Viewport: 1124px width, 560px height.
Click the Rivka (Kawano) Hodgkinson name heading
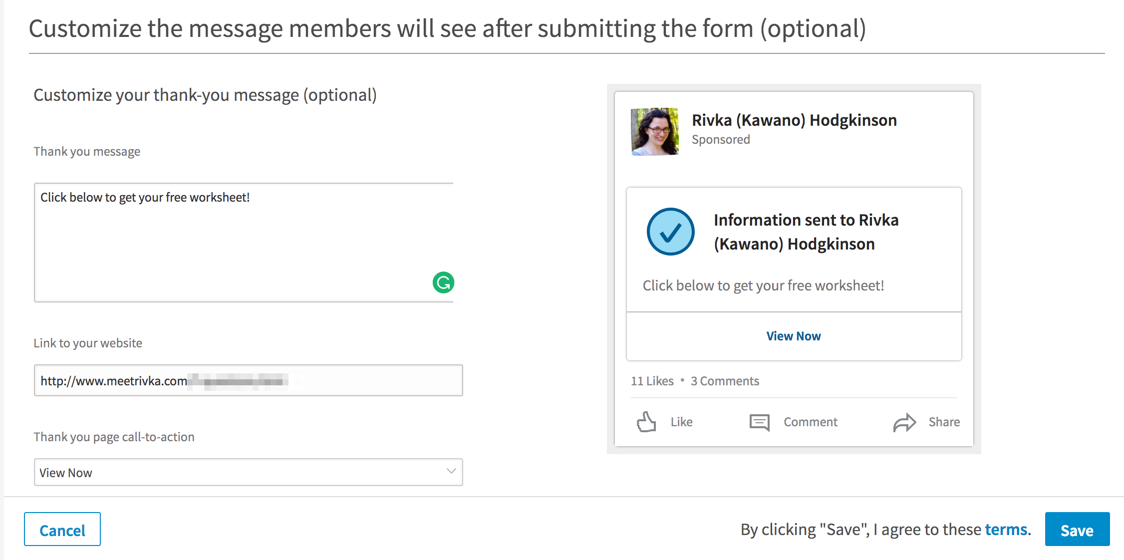click(794, 120)
